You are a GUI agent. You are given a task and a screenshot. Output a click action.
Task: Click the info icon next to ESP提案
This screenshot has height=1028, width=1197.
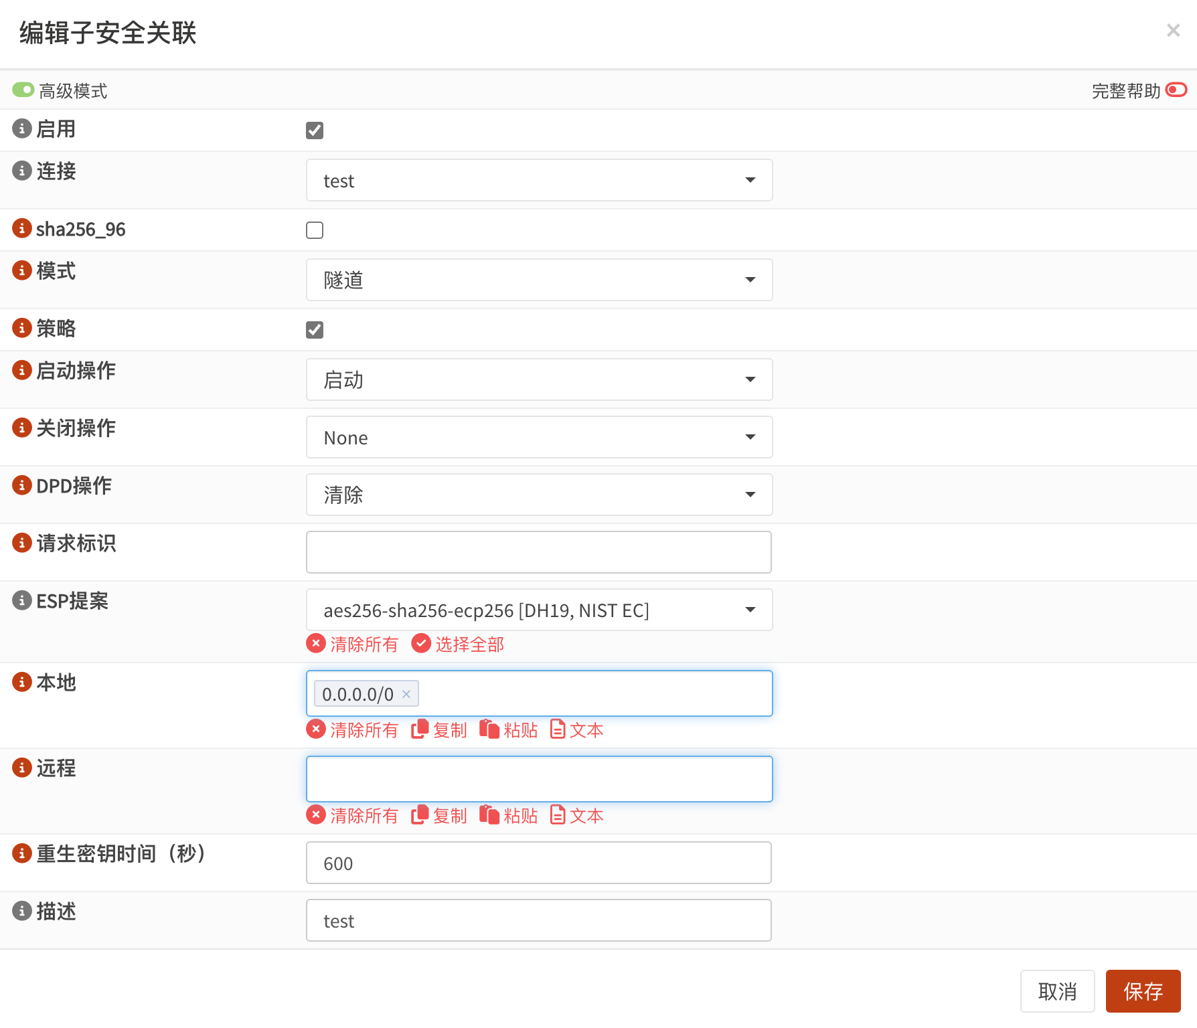pyautogui.click(x=22, y=600)
